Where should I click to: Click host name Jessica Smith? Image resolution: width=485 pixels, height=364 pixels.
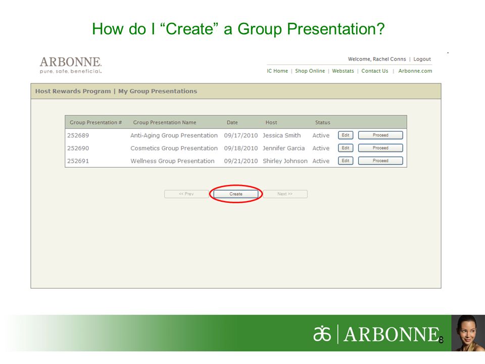point(281,135)
